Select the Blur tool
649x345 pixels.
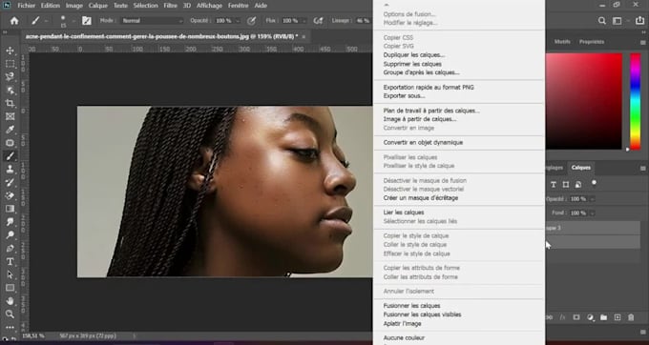point(10,222)
